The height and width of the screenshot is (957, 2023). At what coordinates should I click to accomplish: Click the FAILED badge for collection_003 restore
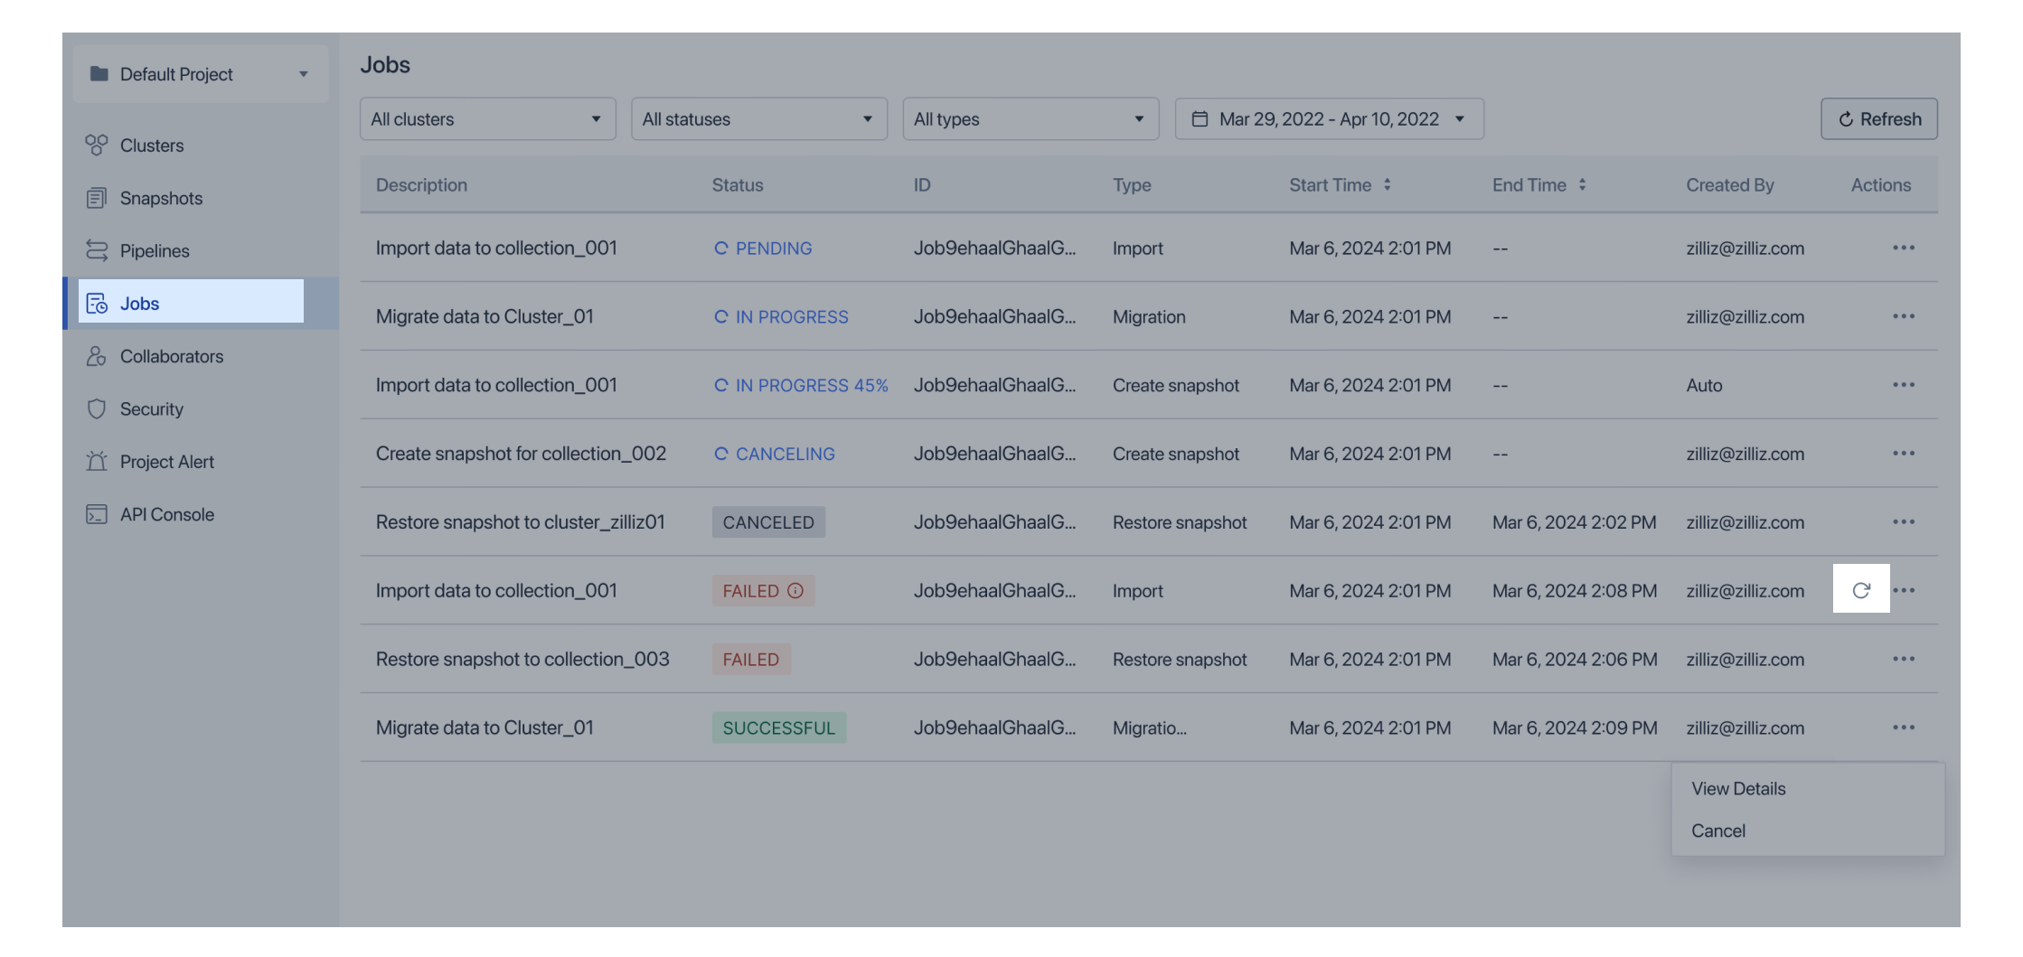coord(751,659)
